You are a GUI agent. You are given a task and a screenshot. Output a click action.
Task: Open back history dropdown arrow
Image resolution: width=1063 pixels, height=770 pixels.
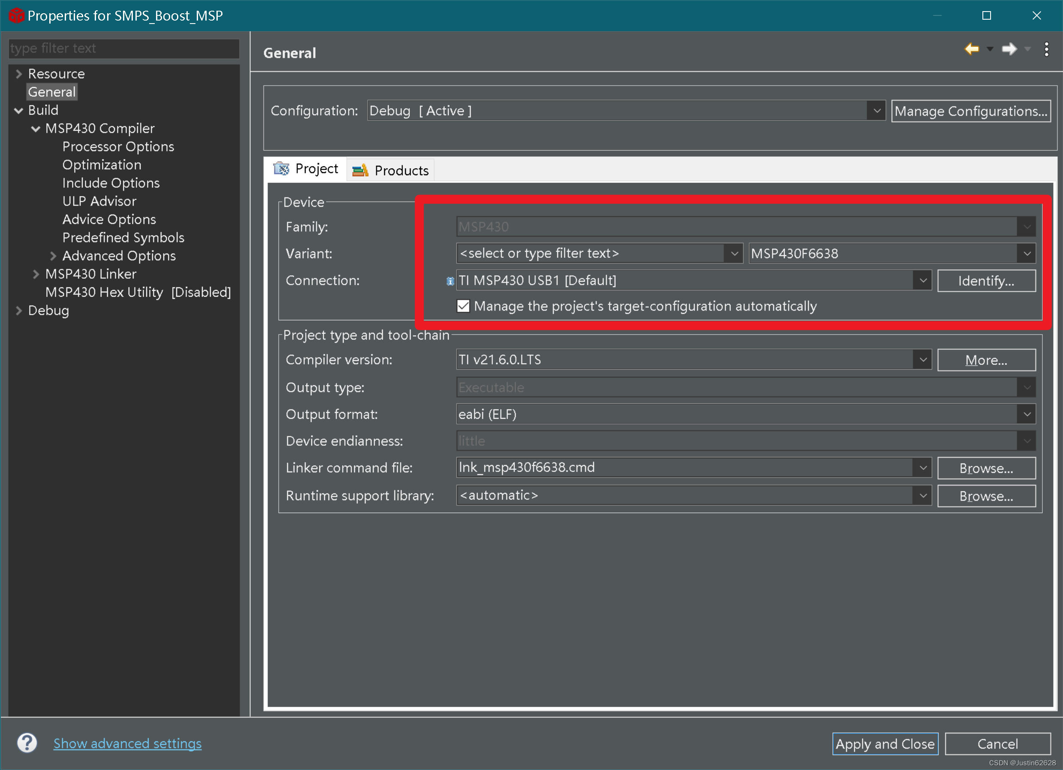[990, 49]
